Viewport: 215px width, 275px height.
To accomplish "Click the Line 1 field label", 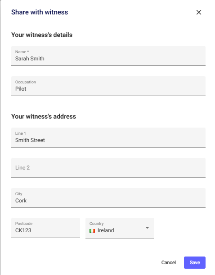I will 21,133.
